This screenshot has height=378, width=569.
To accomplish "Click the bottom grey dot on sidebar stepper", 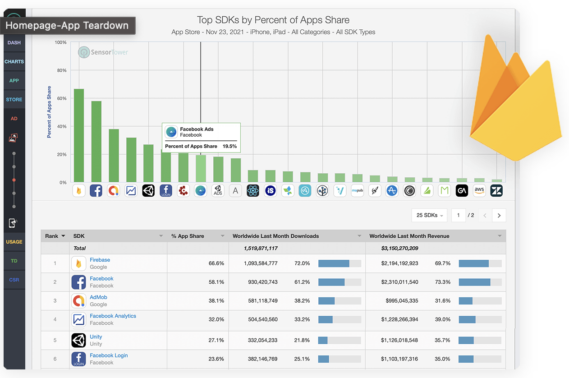I will point(14,207).
